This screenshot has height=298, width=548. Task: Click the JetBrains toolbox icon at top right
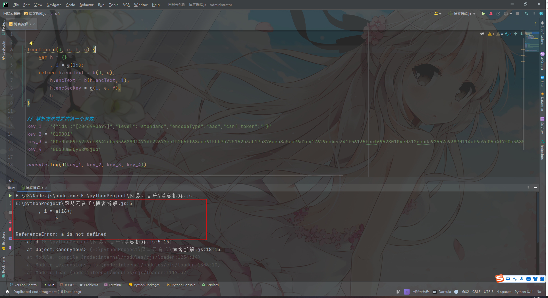coord(541,14)
